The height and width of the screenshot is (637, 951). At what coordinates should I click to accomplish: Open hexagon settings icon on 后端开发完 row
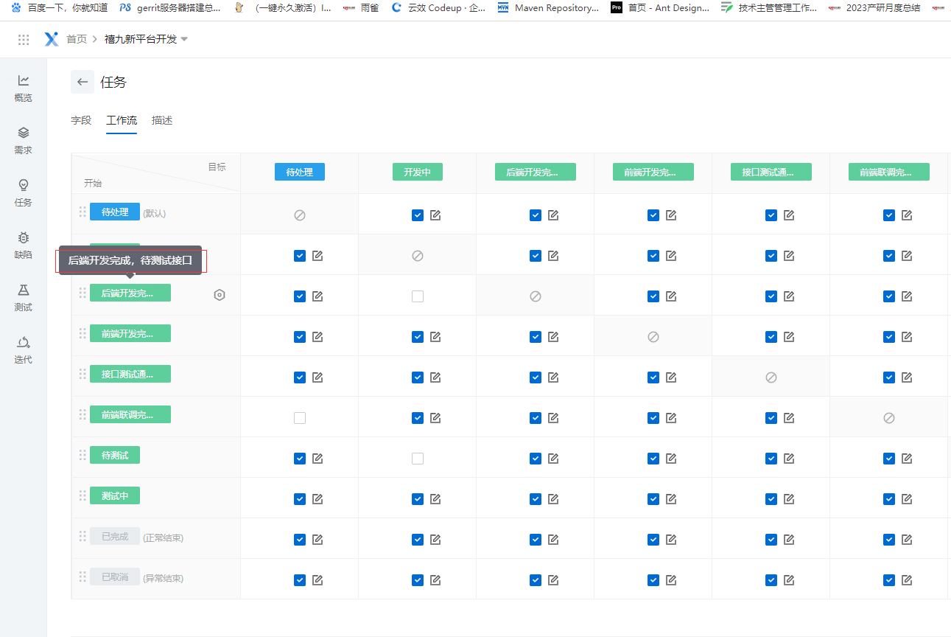coord(220,295)
